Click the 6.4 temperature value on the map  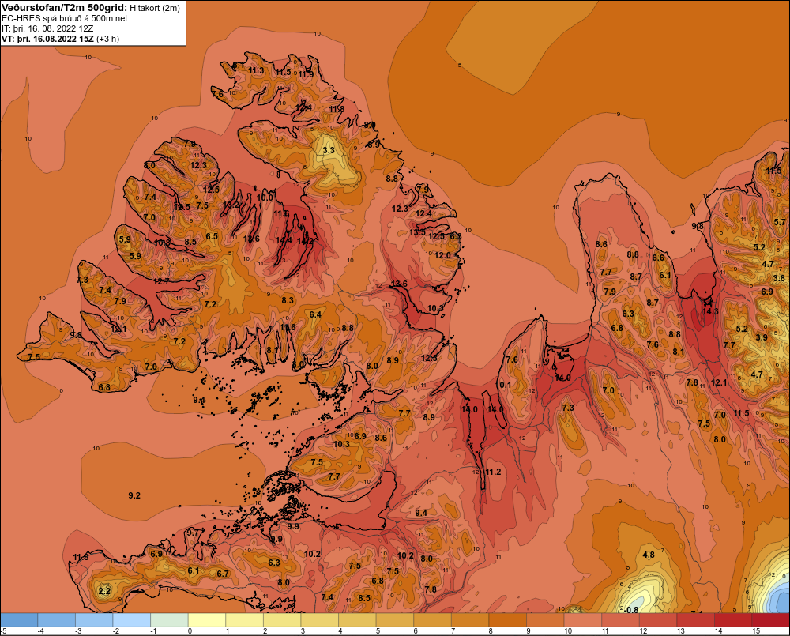(315, 314)
